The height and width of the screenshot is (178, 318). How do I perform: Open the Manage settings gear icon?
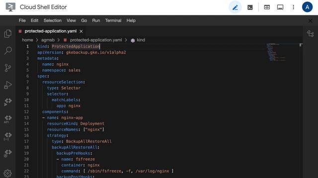[8, 173]
